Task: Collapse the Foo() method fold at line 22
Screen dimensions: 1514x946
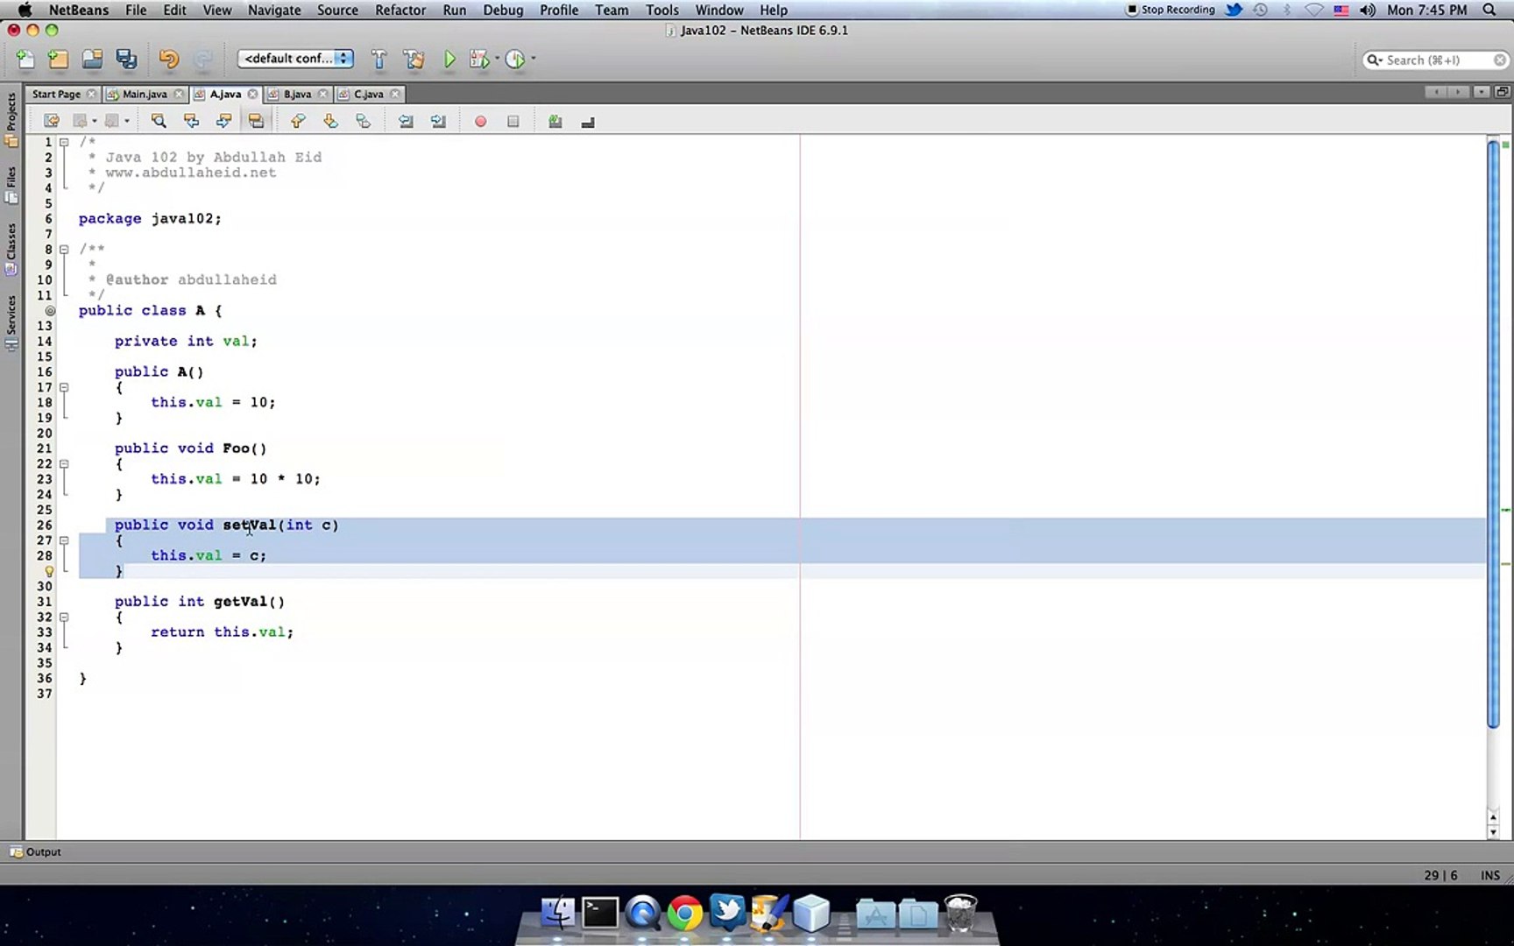Action: [x=64, y=464]
